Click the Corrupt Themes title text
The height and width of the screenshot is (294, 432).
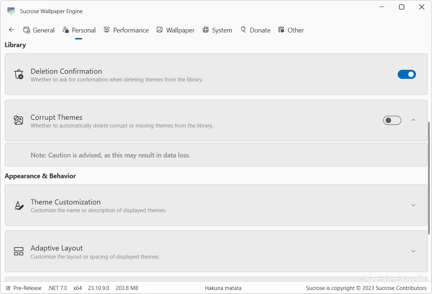point(57,117)
